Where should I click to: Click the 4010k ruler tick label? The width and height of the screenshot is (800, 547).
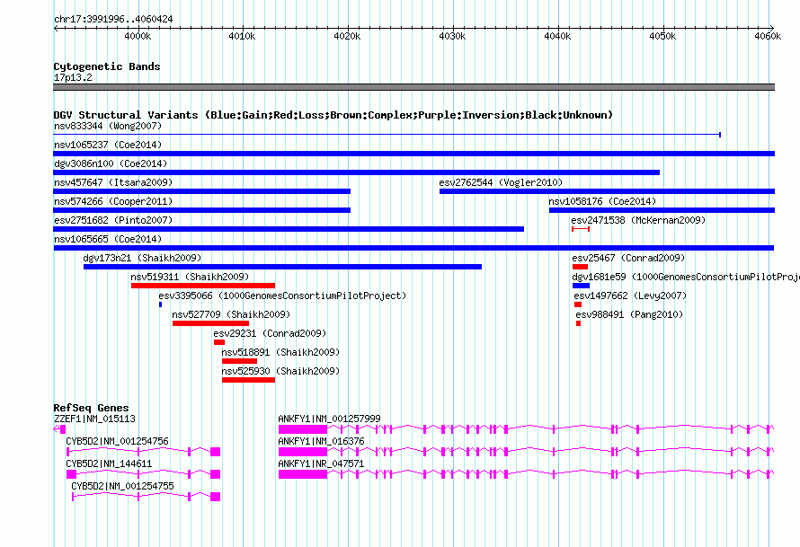click(243, 36)
